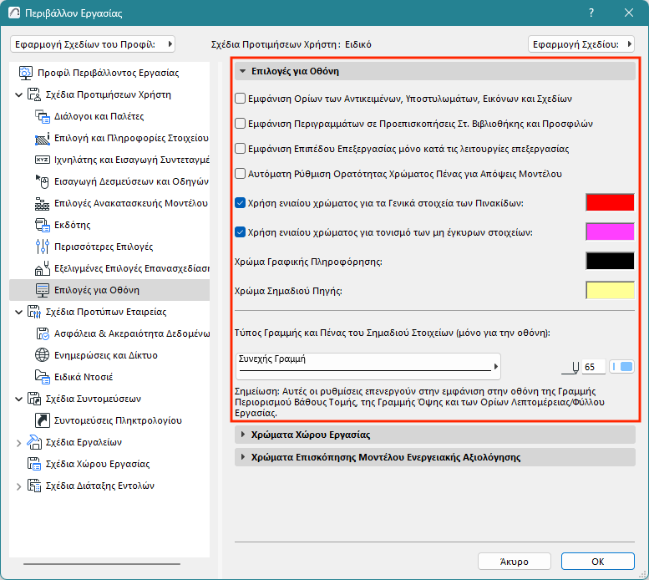
Task: Click the Σχέδια Εργαλείων hammer icon
Action: [x=34, y=442]
